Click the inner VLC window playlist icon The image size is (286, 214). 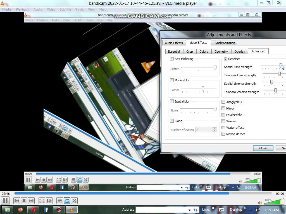click(73, 180)
